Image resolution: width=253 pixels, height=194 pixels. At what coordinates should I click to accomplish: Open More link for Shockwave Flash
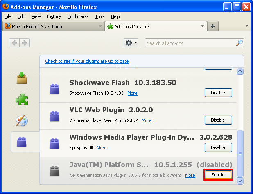(132, 93)
